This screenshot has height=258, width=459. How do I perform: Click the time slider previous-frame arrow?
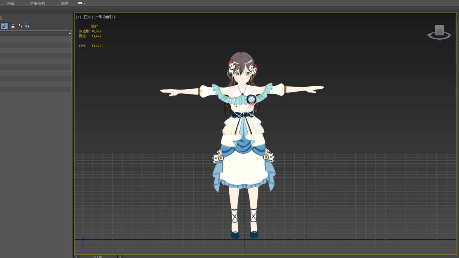76,256
